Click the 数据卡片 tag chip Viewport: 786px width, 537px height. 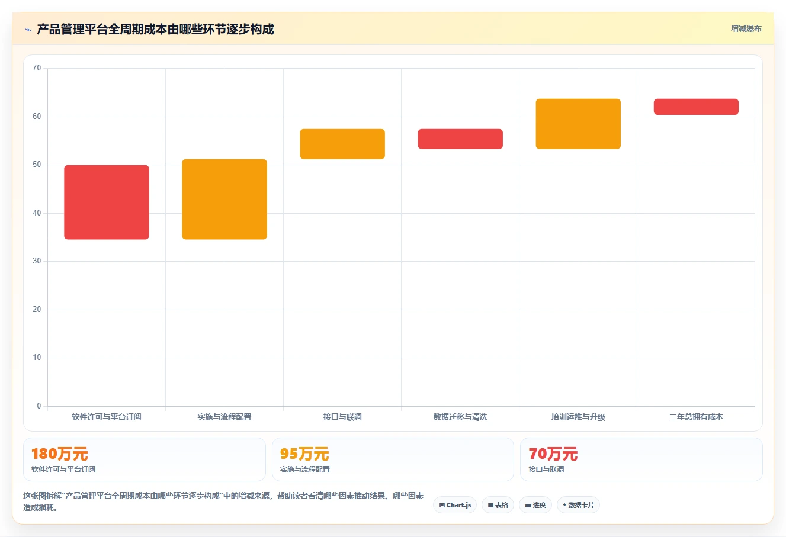pyautogui.click(x=578, y=505)
